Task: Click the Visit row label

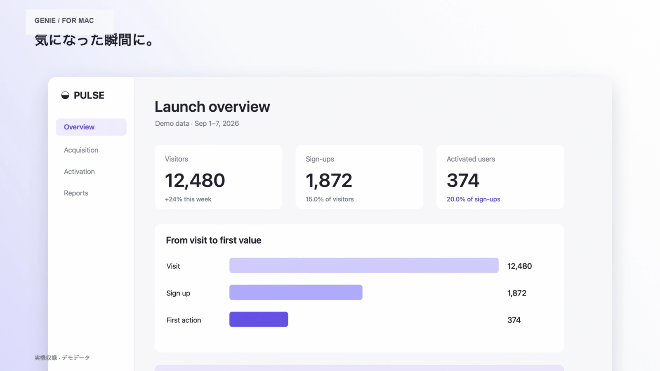Action: pos(173,266)
